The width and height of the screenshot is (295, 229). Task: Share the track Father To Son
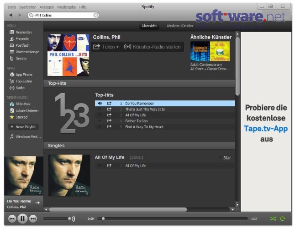tap(109, 121)
